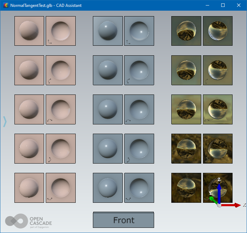
Task: Pick the third-row gray convex sphere tile
Action: click(108, 109)
